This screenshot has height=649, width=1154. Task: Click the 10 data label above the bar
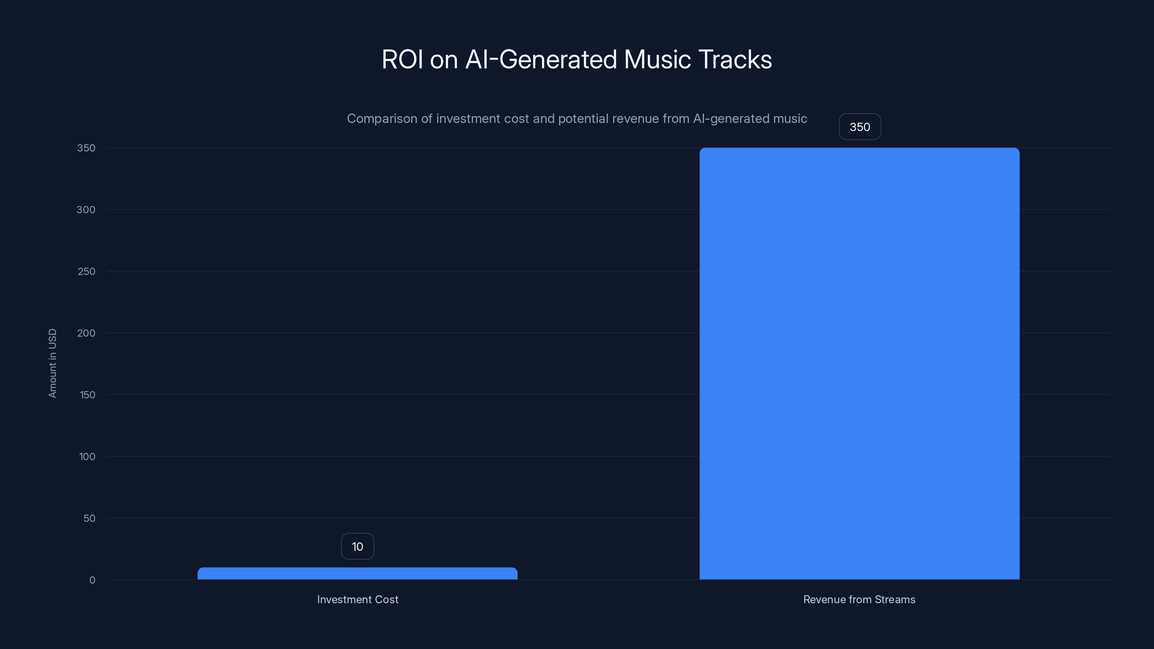coord(357,547)
